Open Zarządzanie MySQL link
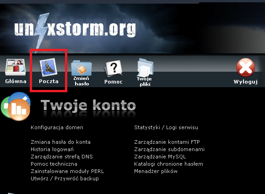Image resolution: width=265 pixels, height=194 pixels. tap(160, 157)
